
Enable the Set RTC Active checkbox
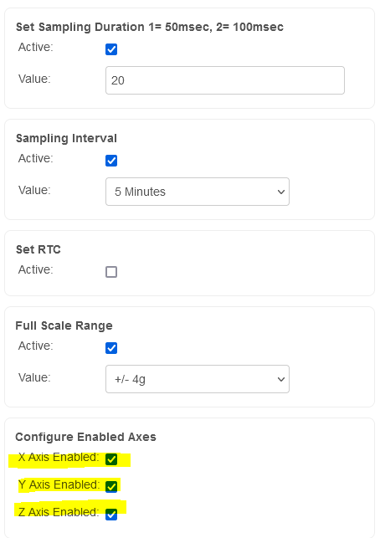111,272
